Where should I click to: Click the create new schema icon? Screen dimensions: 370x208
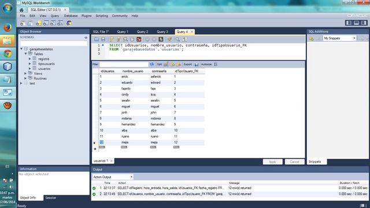coord(39,23)
